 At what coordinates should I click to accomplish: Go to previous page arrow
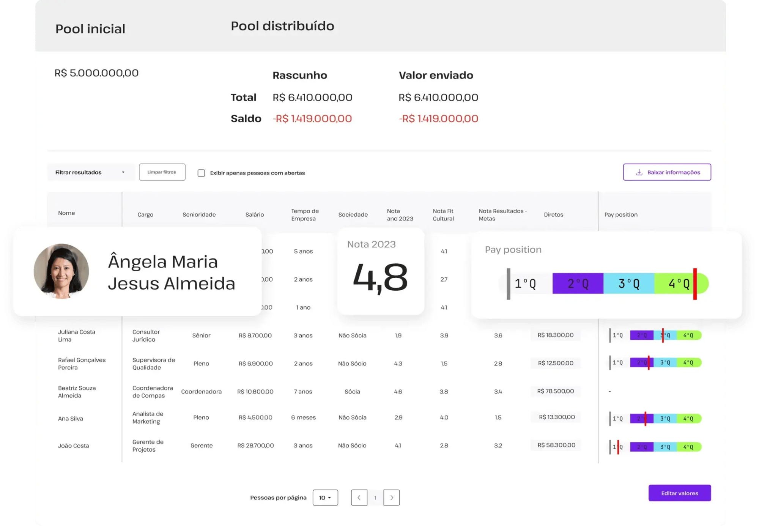pyautogui.click(x=359, y=498)
